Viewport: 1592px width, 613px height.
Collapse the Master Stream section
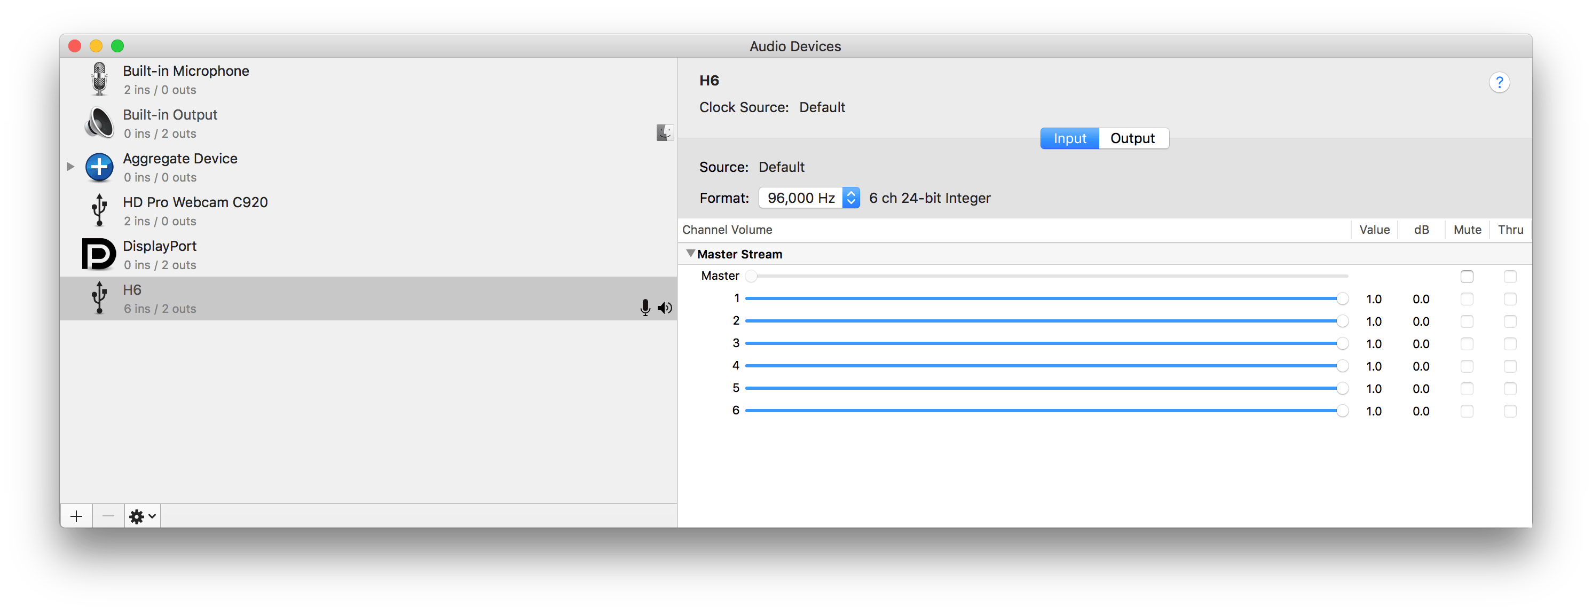tap(690, 253)
